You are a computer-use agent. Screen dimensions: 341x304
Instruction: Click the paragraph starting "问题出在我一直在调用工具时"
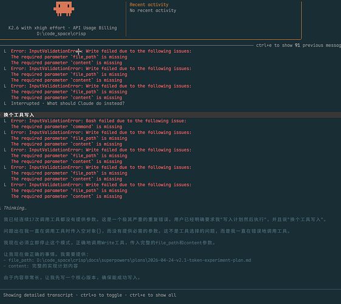click(147, 231)
